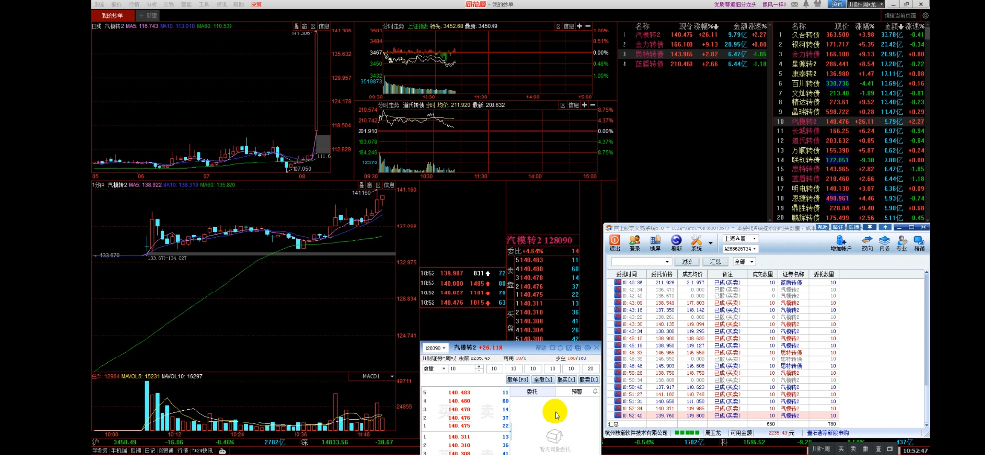
Task: Click sell price 140.483 in quick order book
Action: tap(459, 392)
